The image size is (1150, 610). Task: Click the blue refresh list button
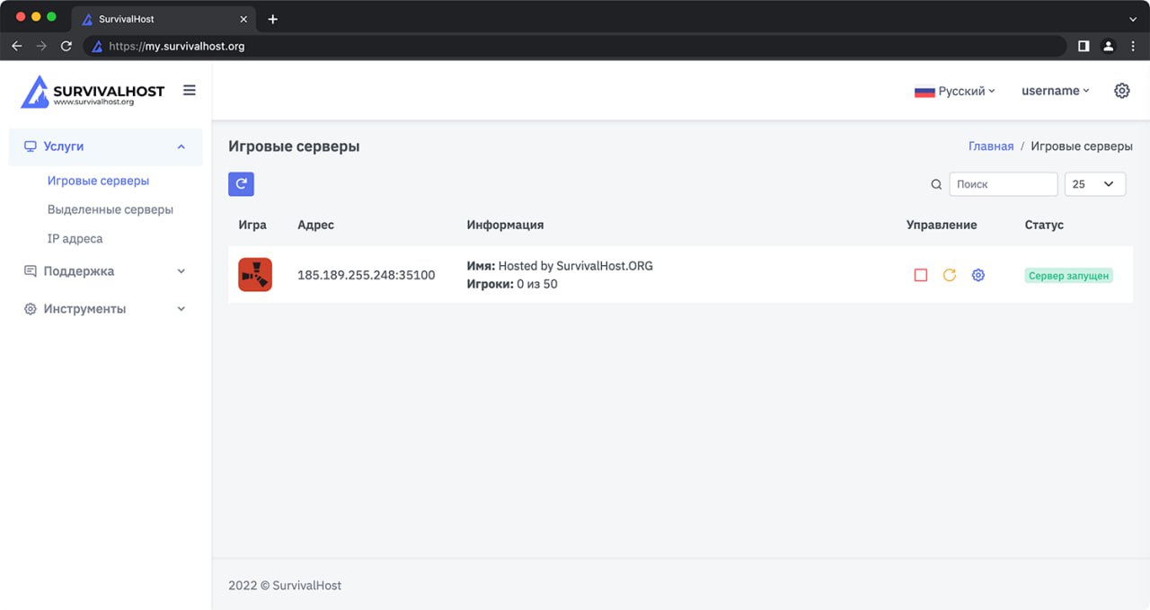pyautogui.click(x=241, y=183)
